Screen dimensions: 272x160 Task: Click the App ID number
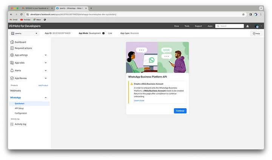62,33
